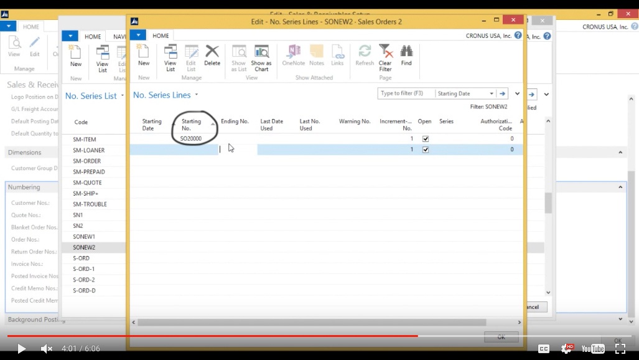Click horizontal scrollbar in No. Series Lines

pos(312,323)
